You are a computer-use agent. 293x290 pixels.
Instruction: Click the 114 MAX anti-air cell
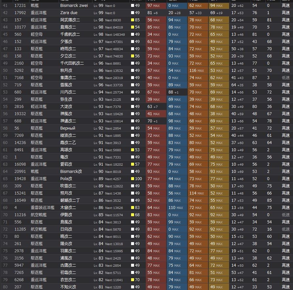point(198,193)
